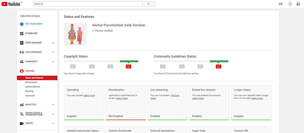The height and width of the screenshot is (133, 304).
Task: Click the Live Streaming broadcast icon
Action: [x=22, y=52]
